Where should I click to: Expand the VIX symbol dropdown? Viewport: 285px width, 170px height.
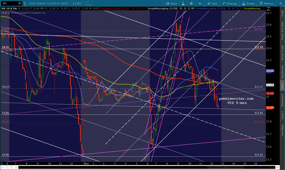[20, 3]
